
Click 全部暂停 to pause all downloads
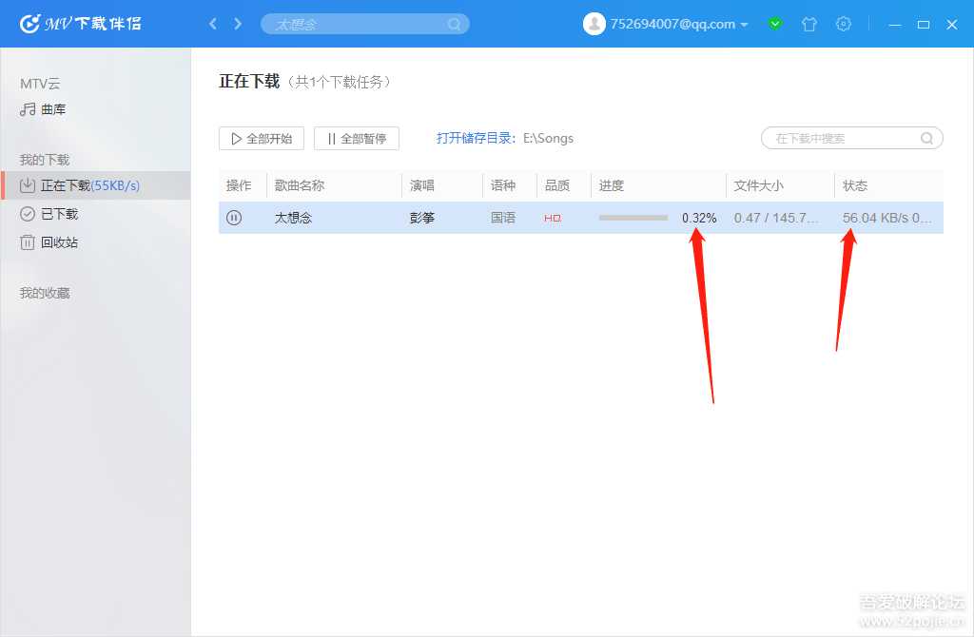tap(357, 138)
